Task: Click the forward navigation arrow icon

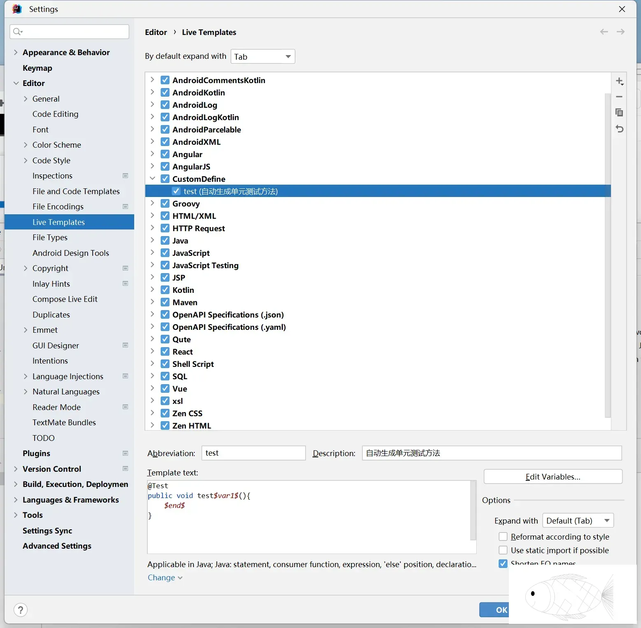Action: (620, 32)
